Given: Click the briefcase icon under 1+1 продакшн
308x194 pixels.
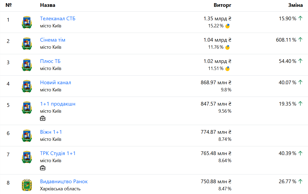Looking at the screenshot, I should tap(43, 118).
